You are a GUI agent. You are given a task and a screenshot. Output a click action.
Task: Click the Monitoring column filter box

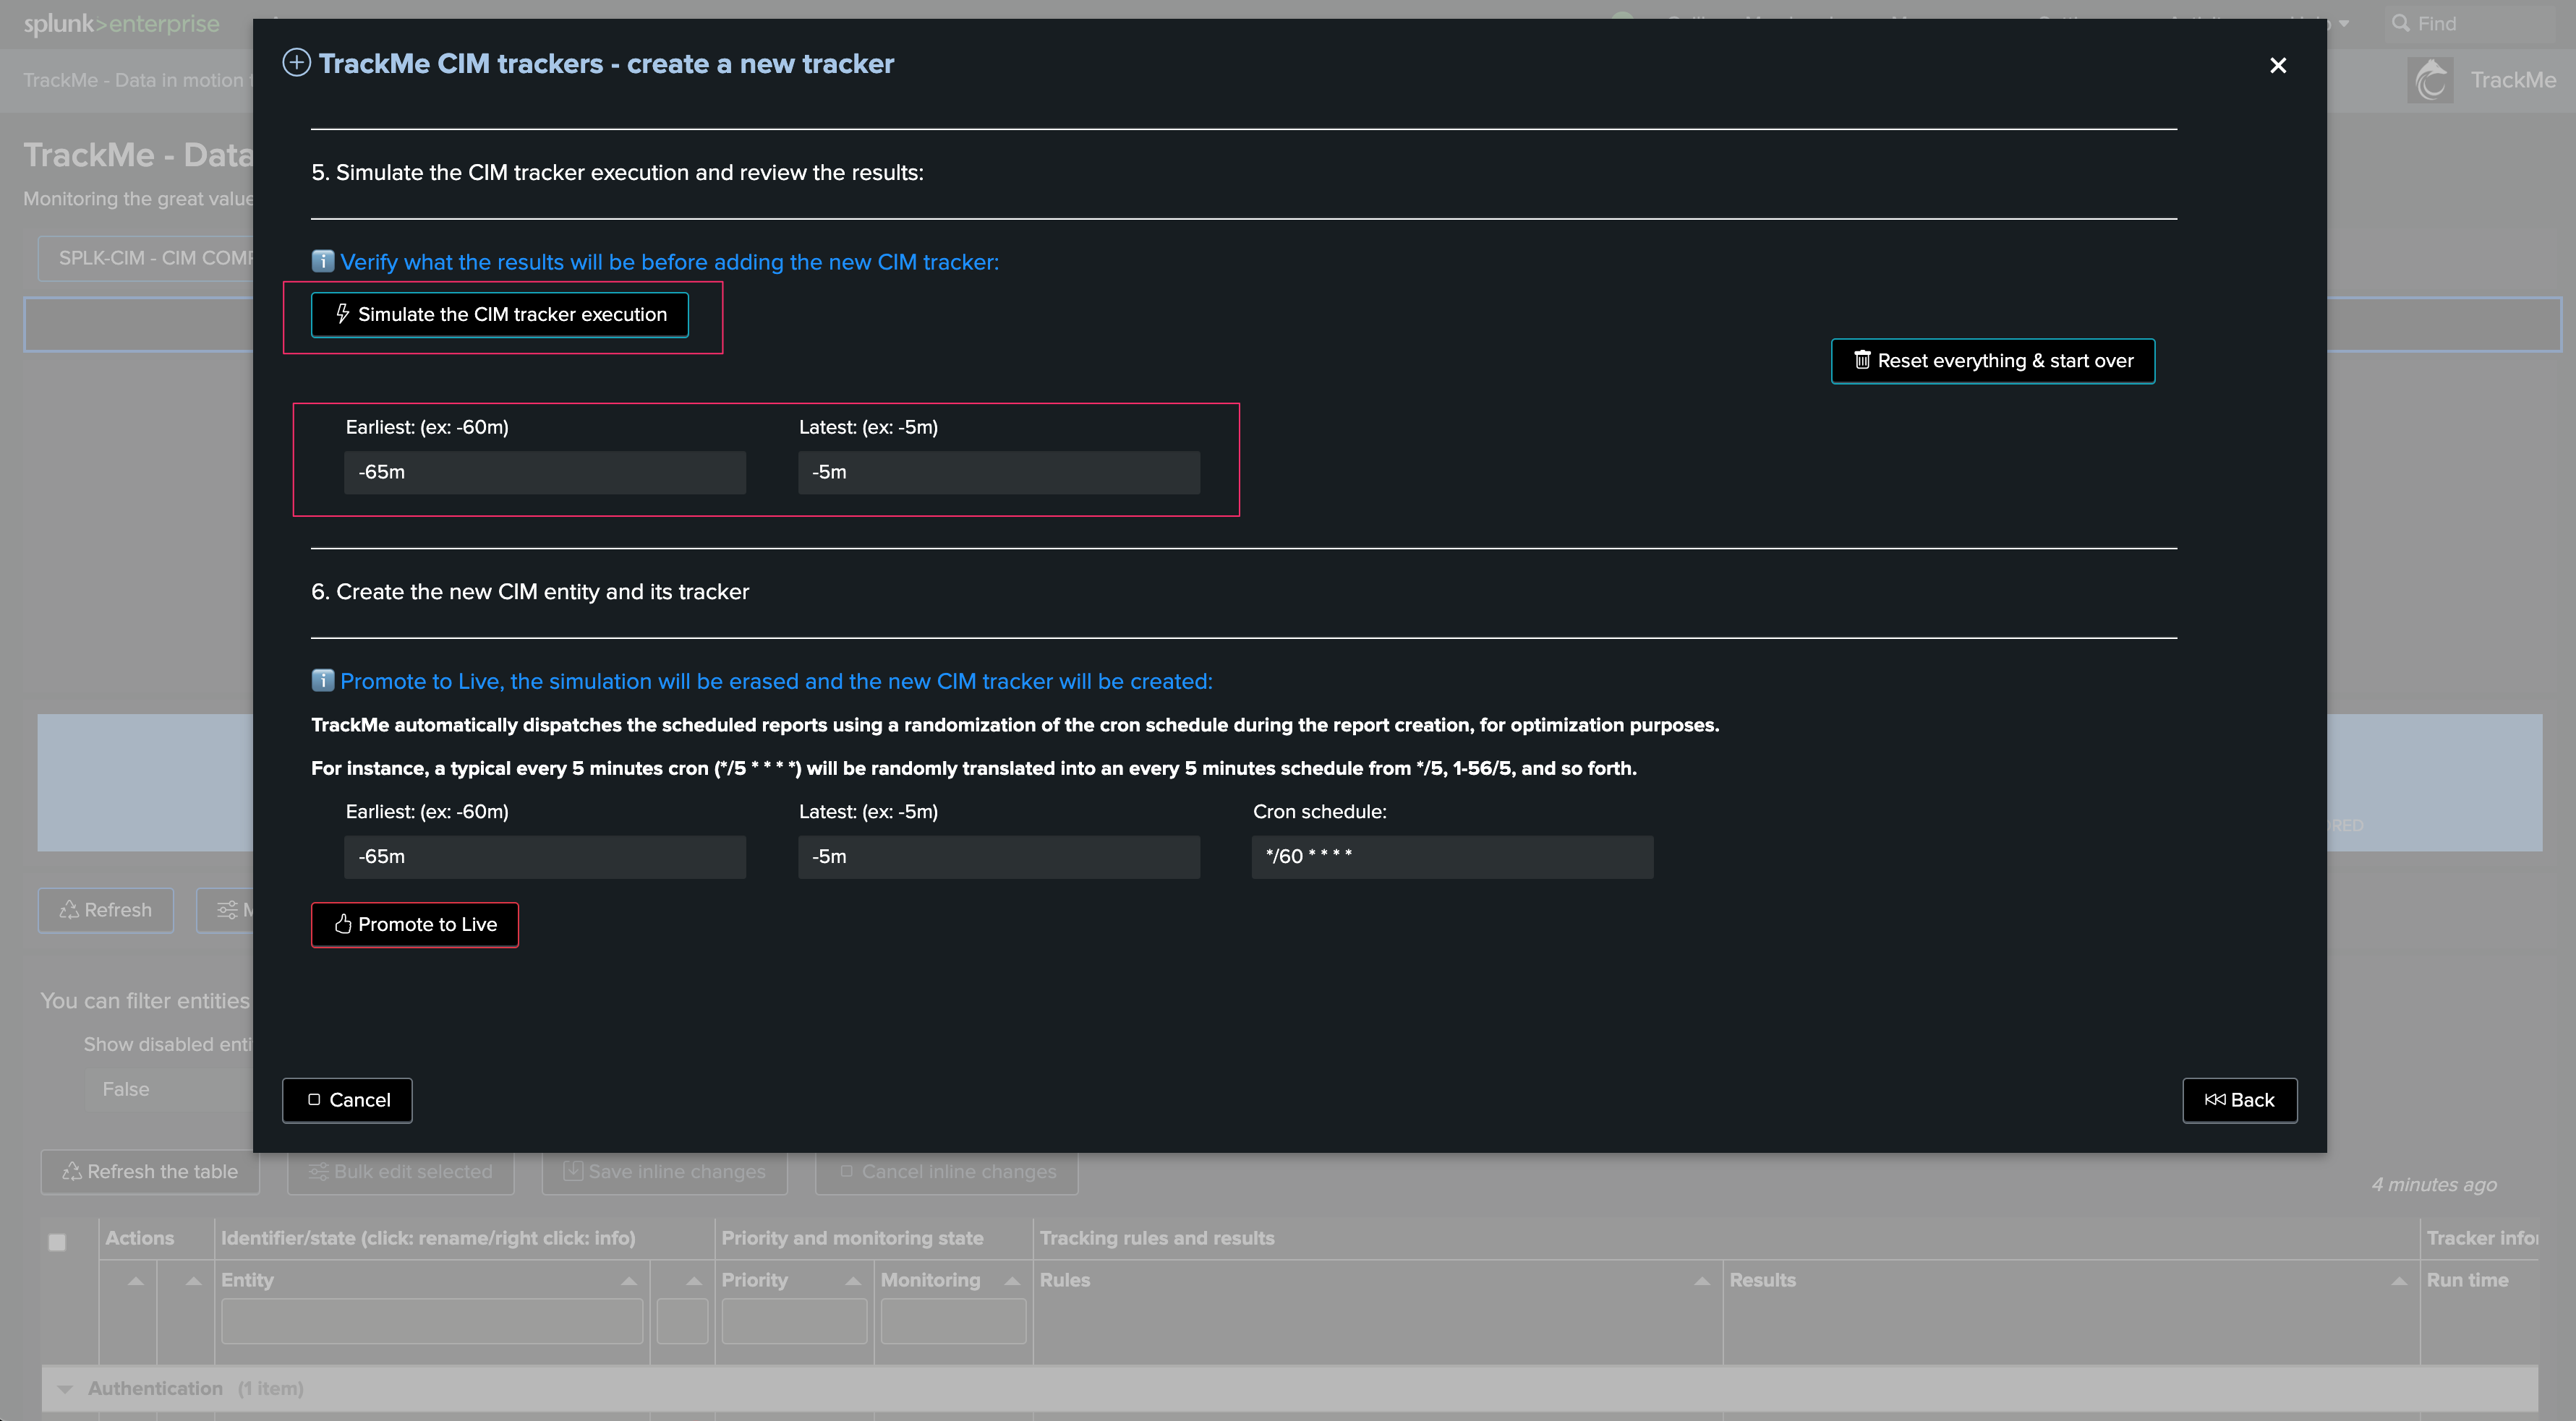[x=953, y=1321]
